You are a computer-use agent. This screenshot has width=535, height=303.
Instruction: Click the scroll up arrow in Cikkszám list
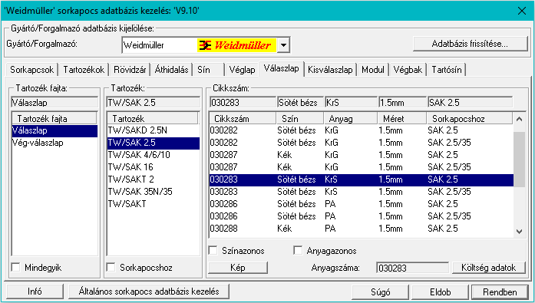coord(519,119)
